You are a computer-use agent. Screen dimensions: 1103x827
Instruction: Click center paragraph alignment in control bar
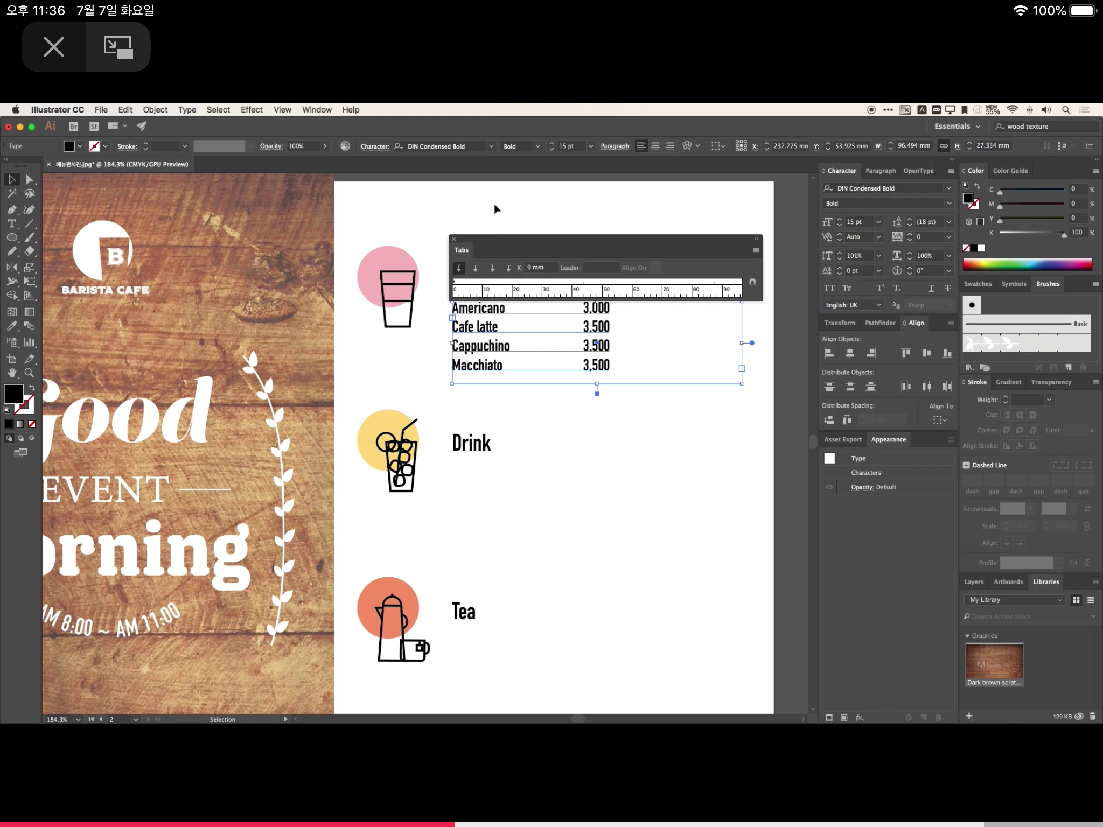point(655,146)
